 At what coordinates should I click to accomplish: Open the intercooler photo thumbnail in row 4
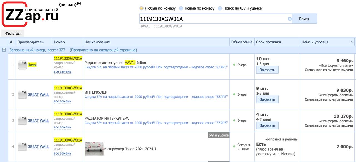(x=94, y=149)
